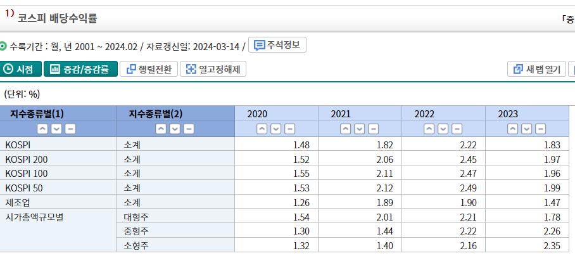Click KOSPI 100 2022 value 2.47
Viewport: 575px width, 258px height.
point(469,174)
